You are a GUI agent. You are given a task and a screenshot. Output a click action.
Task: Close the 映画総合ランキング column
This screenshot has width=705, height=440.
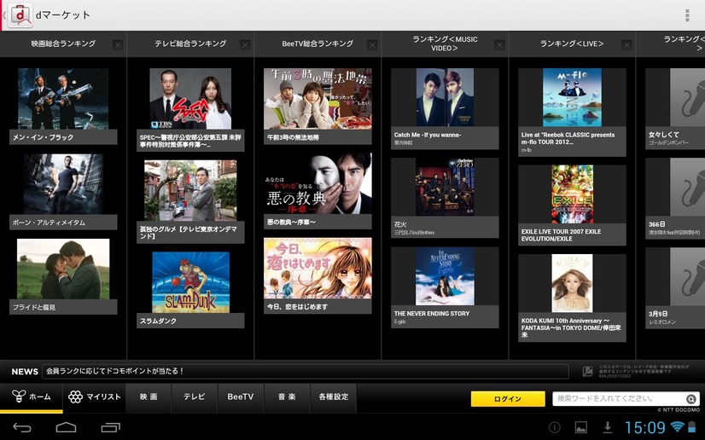[118, 44]
